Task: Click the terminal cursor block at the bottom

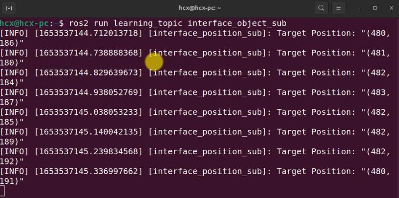Action: pyautogui.click(x=3, y=191)
